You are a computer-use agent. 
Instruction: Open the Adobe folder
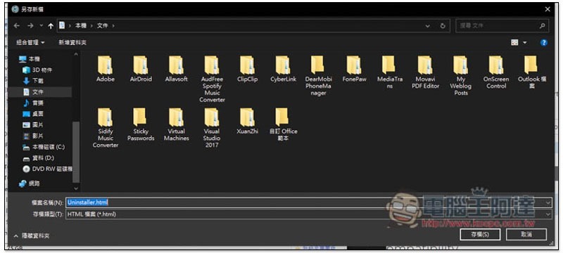click(x=105, y=69)
